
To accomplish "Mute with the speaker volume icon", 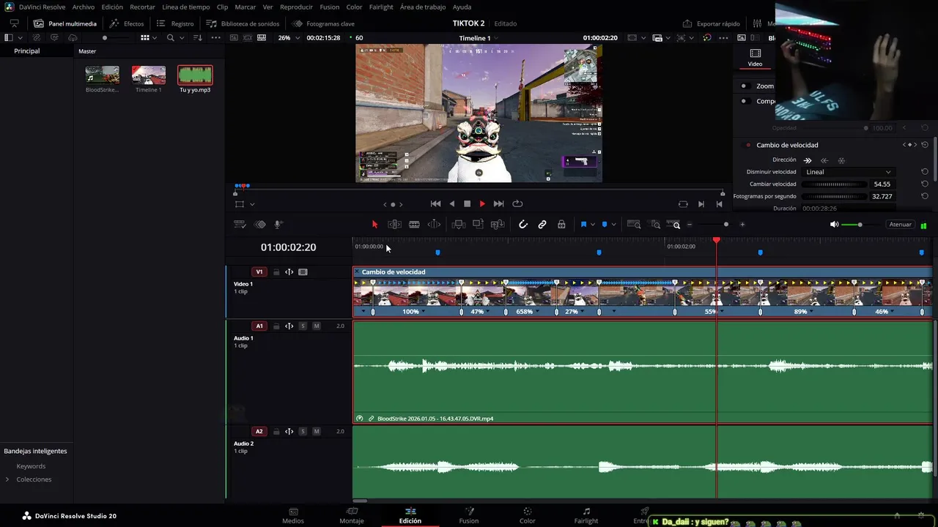I will point(834,225).
